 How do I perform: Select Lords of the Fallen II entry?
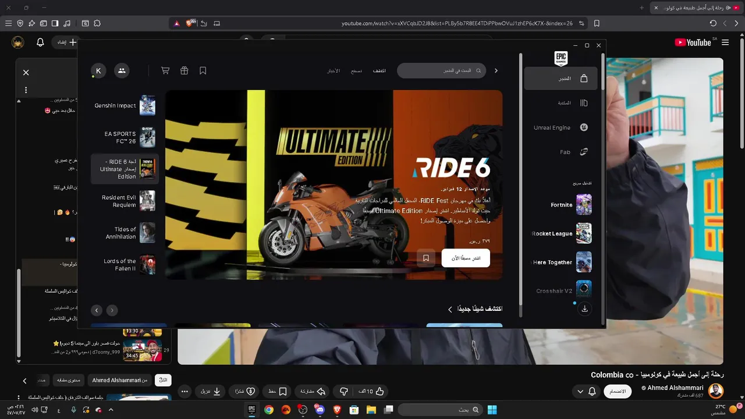[x=125, y=265]
